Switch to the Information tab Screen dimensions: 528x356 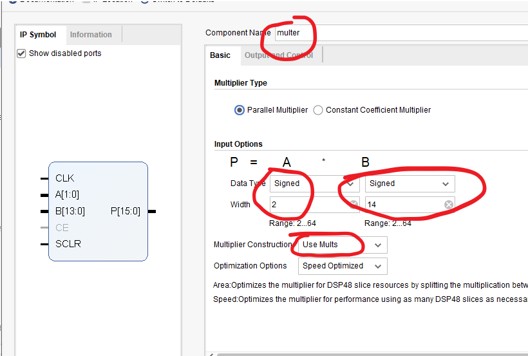coord(91,35)
